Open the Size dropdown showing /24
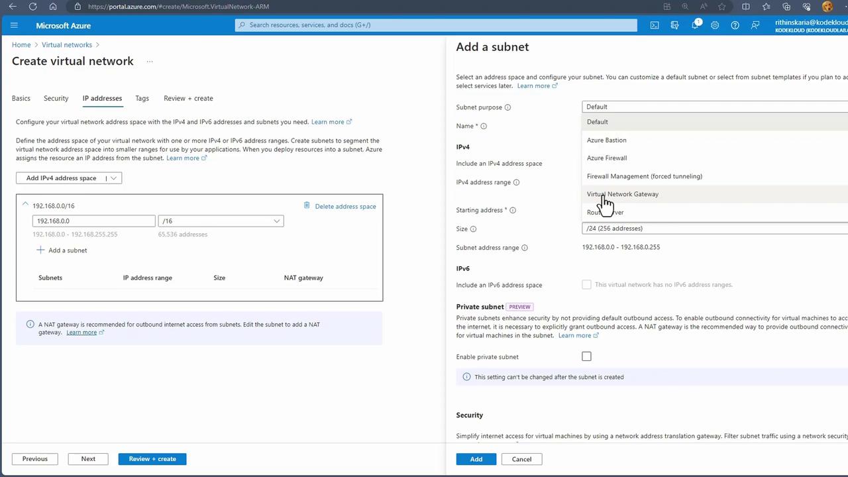Image resolution: width=848 pixels, height=477 pixels. (715, 229)
